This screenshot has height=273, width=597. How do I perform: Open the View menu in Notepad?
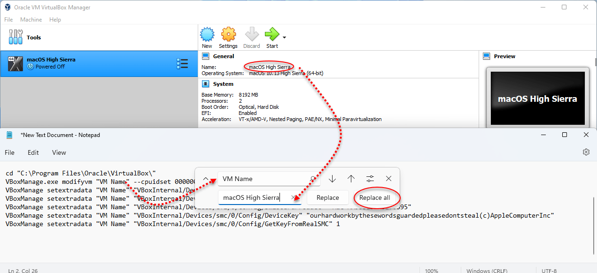click(x=59, y=152)
